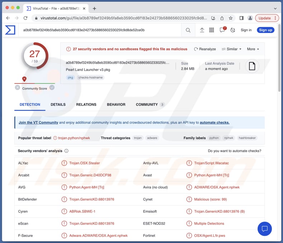Click the Pearl Land Launcher v3.pkg filename
Screen dimensions: 283x243
[88, 69]
